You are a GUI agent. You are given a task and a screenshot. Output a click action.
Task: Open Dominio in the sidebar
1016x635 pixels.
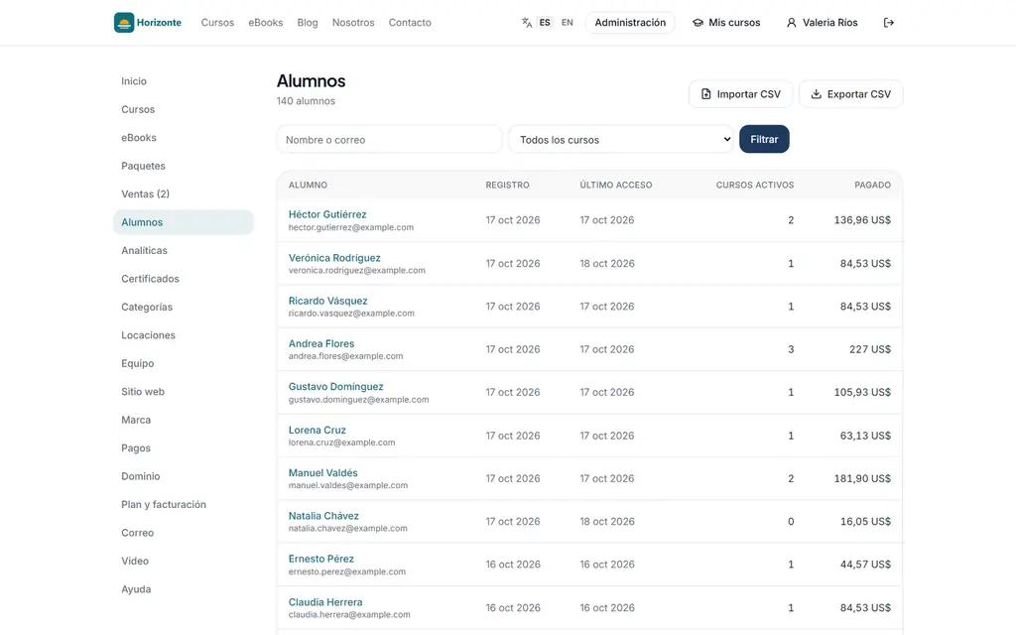tap(184, 476)
